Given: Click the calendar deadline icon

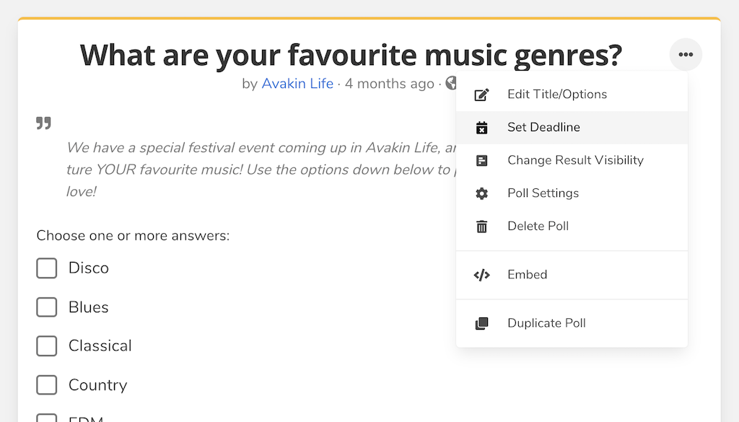Looking at the screenshot, I should [x=481, y=128].
